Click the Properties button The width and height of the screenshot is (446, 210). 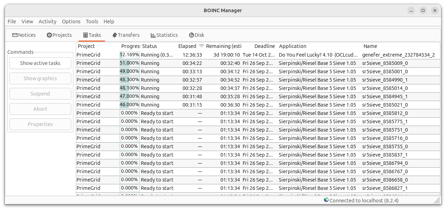(40, 124)
